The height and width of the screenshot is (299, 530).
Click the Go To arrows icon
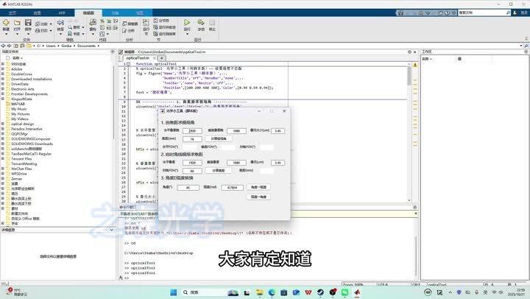click(x=60, y=23)
